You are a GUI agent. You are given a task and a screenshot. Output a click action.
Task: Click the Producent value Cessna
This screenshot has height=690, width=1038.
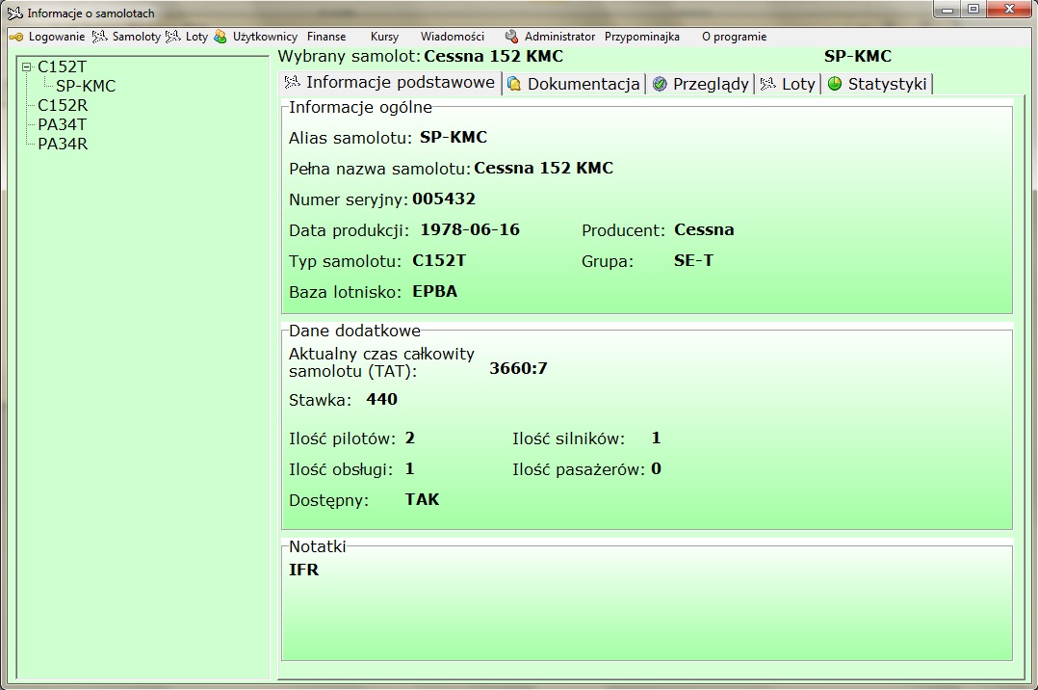[x=705, y=230]
